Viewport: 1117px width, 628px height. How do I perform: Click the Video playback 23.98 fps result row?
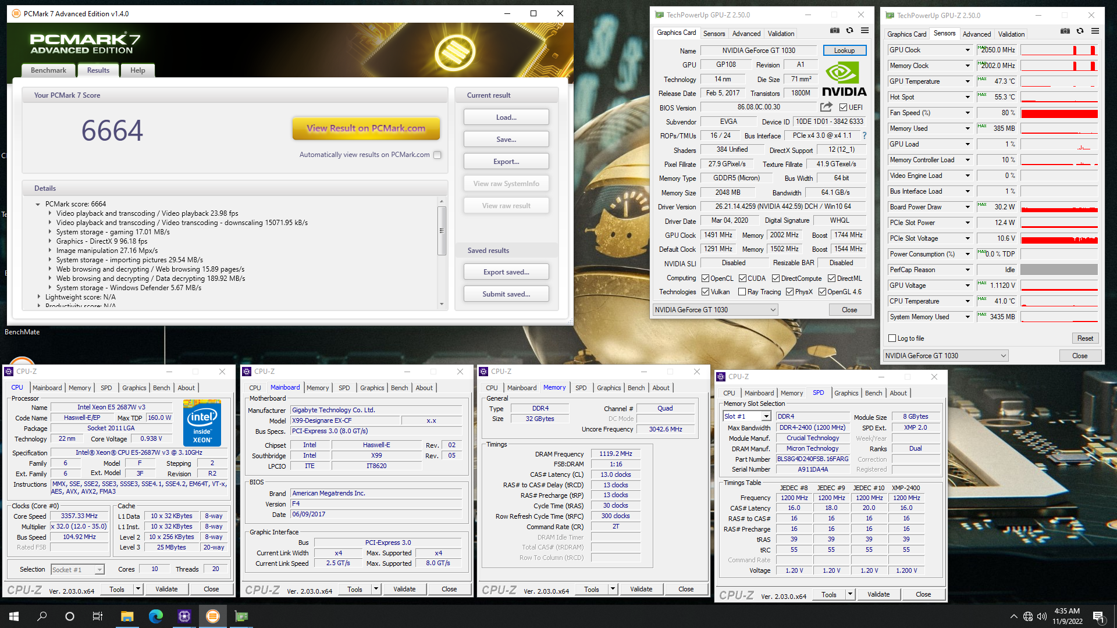[147, 213]
